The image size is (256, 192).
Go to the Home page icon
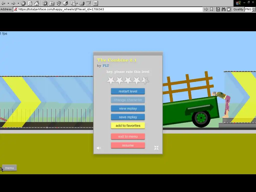36,3
